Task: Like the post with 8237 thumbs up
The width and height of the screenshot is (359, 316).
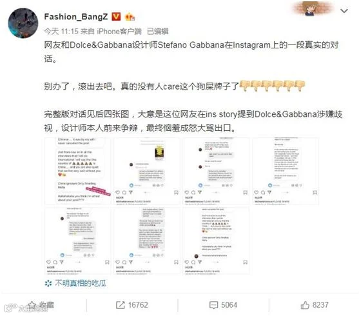Action: coord(315,305)
